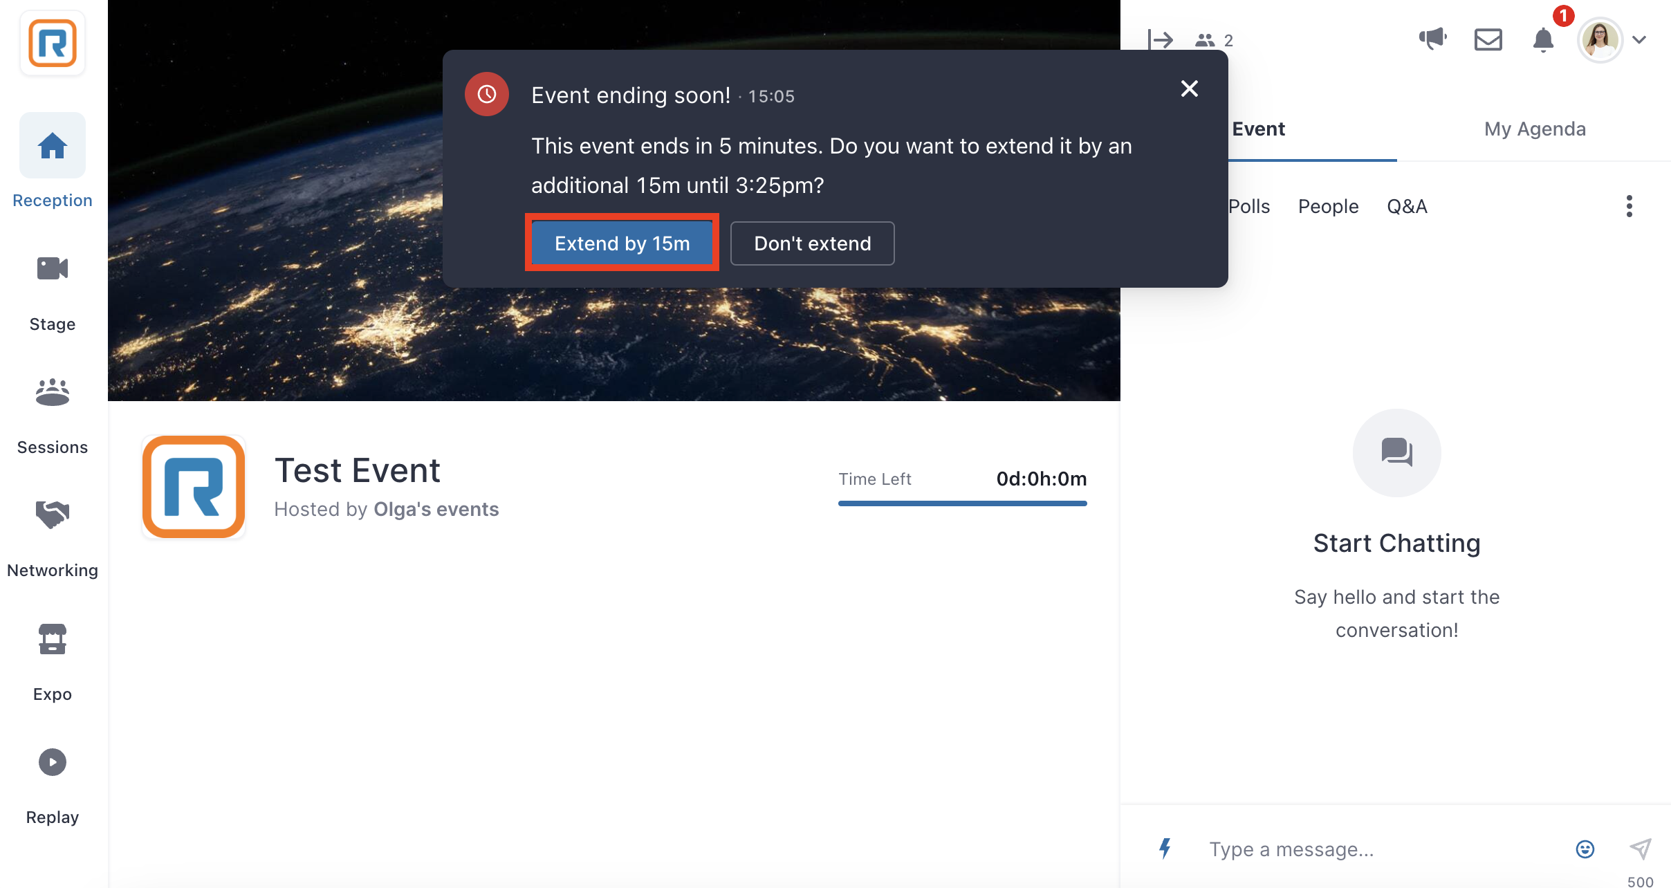Open the emoji picker icon
1671x888 pixels.
point(1585,849)
